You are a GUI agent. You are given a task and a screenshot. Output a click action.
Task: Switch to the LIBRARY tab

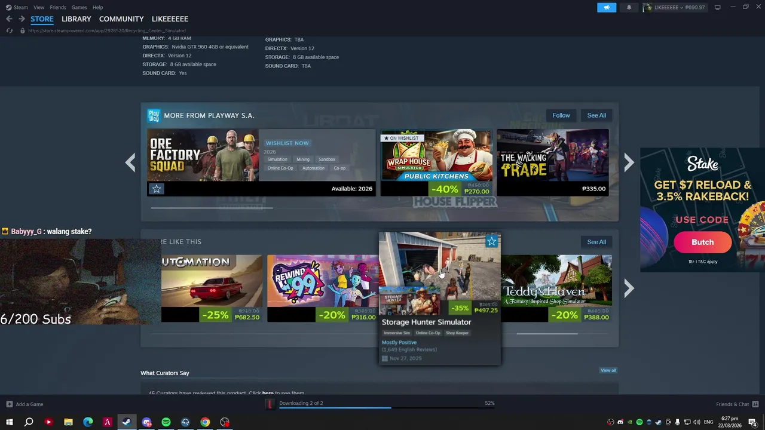(76, 19)
